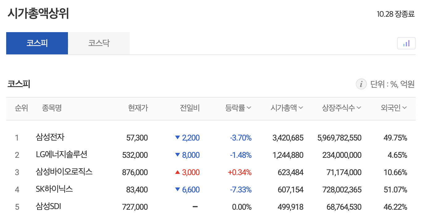Click listed shares 71,174,000
The image size is (428, 223).
(x=344, y=172)
